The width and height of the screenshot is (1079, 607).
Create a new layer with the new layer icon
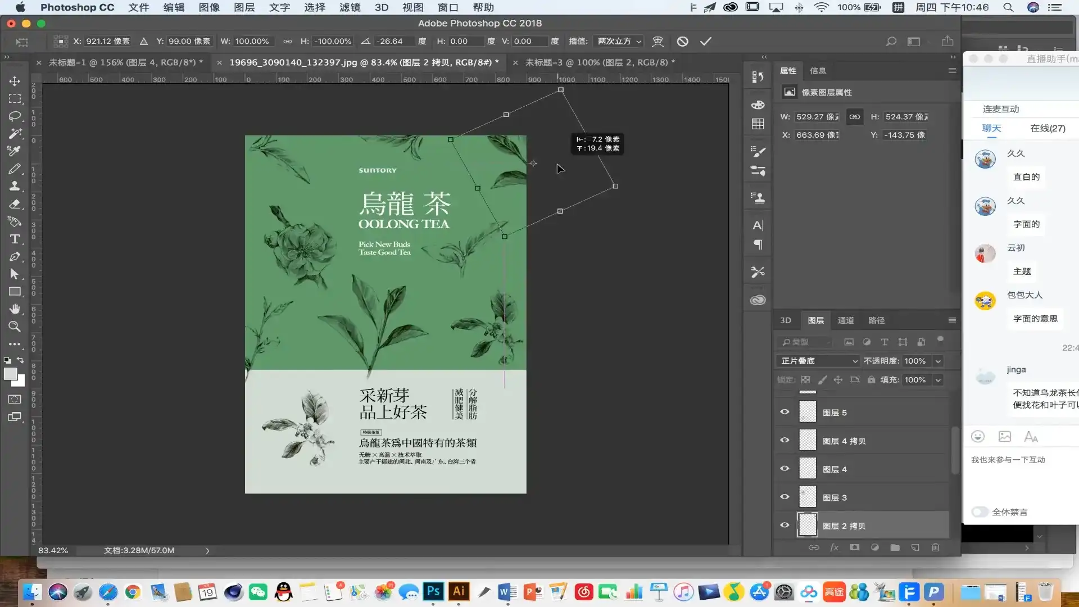[x=915, y=547]
